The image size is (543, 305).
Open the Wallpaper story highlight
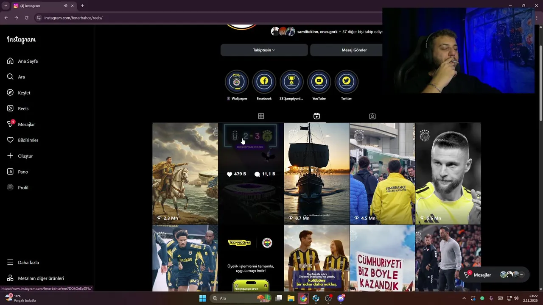click(x=237, y=86)
